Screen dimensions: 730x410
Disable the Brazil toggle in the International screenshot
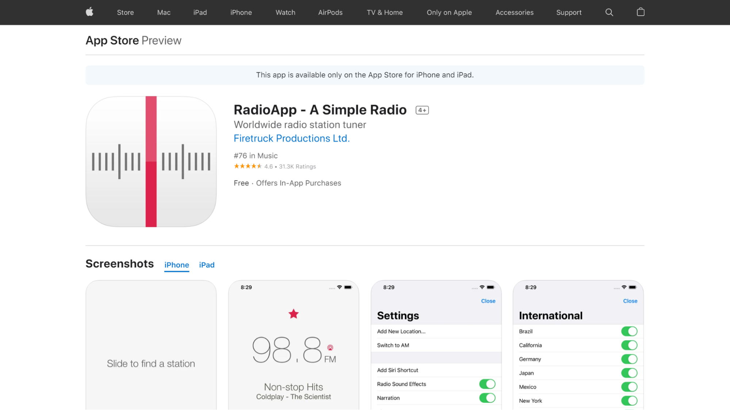(x=630, y=331)
